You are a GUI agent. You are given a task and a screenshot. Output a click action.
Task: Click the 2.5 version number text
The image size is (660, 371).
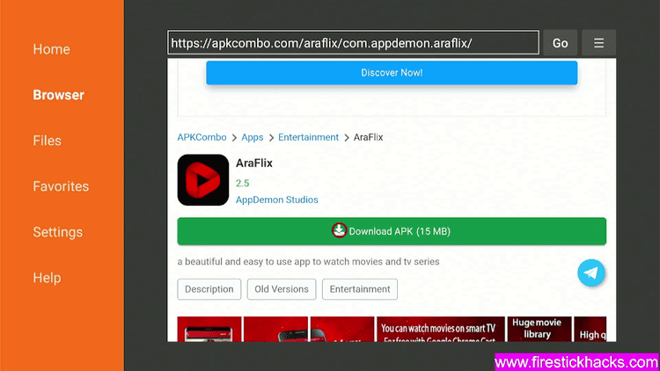(243, 184)
